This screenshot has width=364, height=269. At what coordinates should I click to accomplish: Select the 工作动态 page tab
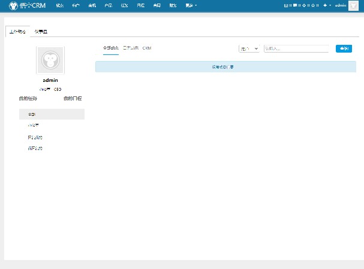(17, 32)
